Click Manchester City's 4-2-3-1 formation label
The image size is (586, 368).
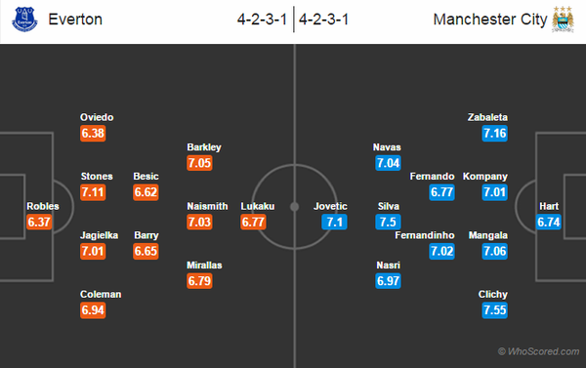pos(323,20)
